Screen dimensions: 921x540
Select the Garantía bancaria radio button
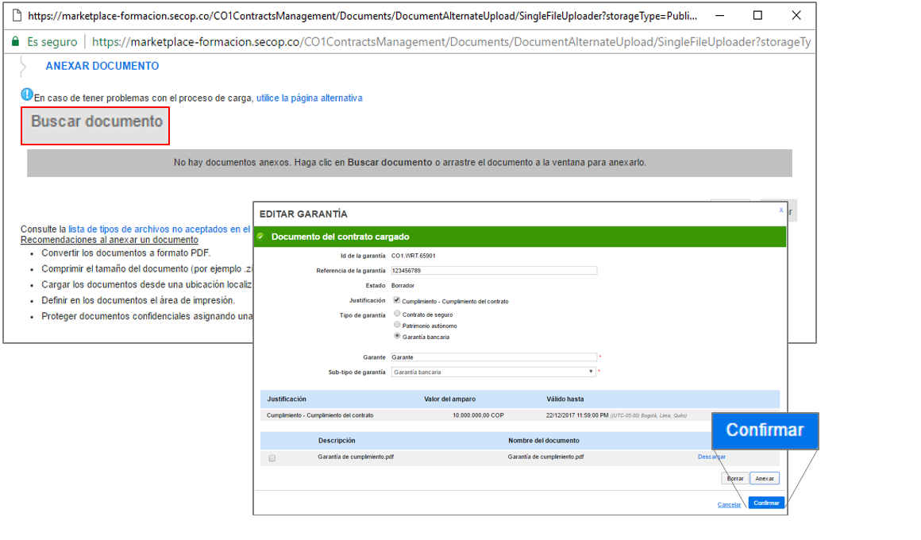[x=397, y=336]
